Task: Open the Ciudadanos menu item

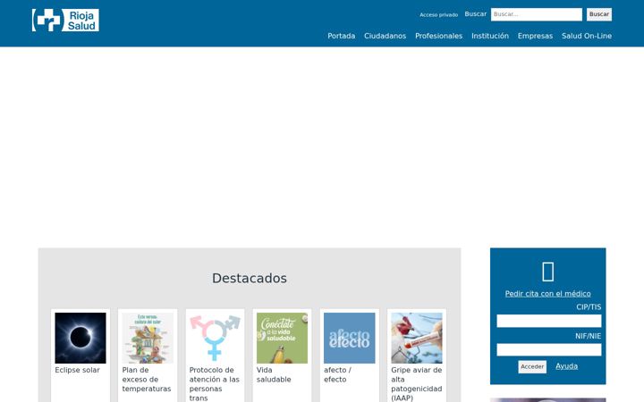Action: [x=385, y=36]
